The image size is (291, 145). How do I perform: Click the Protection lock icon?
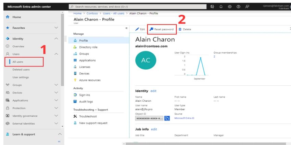8,108
